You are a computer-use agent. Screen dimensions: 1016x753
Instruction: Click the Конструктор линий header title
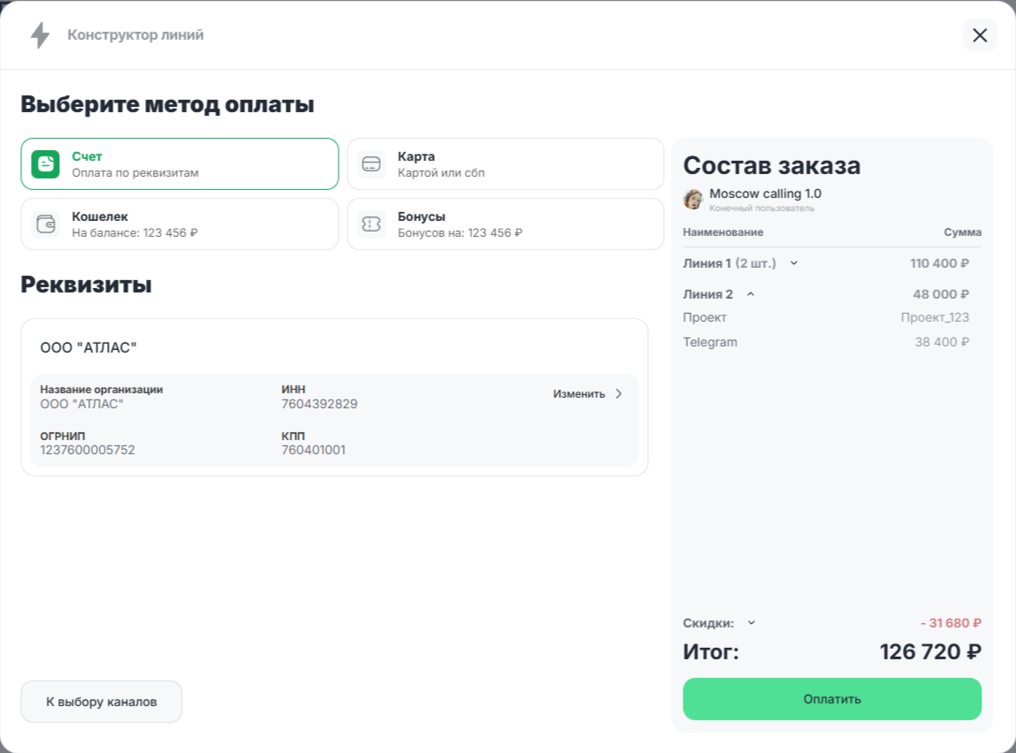(135, 35)
